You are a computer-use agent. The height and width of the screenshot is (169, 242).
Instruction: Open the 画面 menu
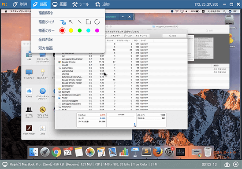point(60,4)
